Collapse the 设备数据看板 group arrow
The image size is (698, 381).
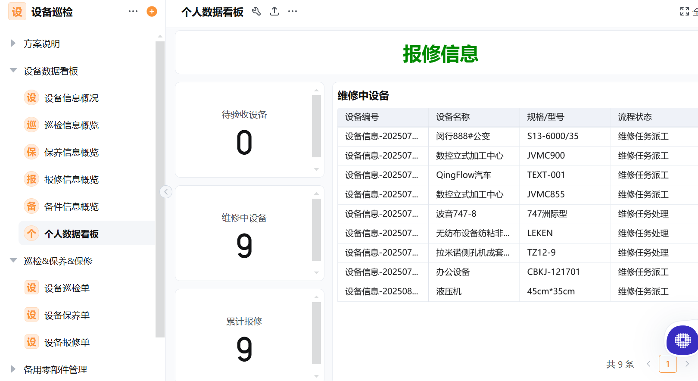(13, 70)
